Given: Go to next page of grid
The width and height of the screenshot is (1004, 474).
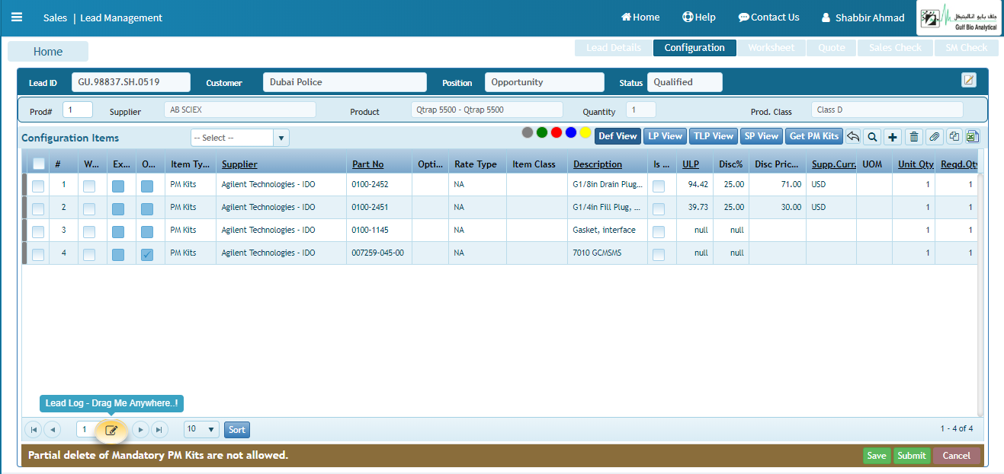Looking at the screenshot, I should click(x=140, y=430).
